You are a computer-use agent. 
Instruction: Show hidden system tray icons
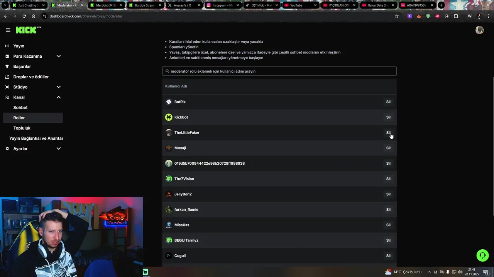coord(429,272)
